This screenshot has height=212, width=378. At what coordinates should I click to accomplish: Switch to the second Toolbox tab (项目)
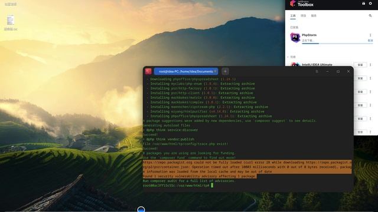pos(303,16)
